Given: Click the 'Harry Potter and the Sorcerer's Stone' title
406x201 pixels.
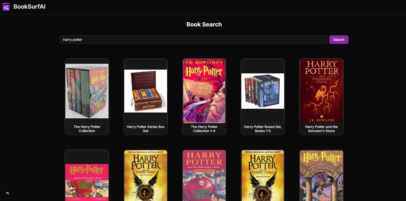Looking at the screenshot, I should pyautogui.click(x=321, y=129).
